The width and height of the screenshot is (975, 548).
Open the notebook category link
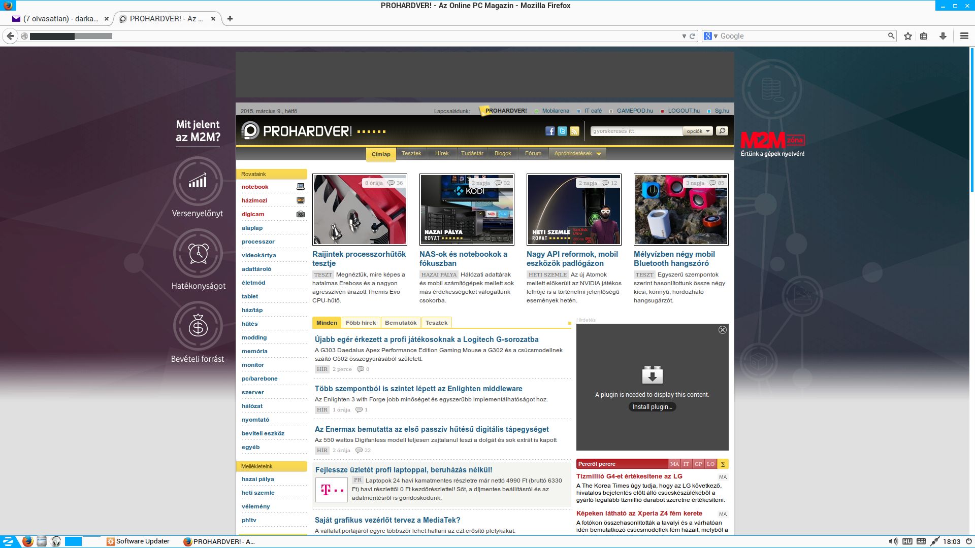(x=255, y=187)
